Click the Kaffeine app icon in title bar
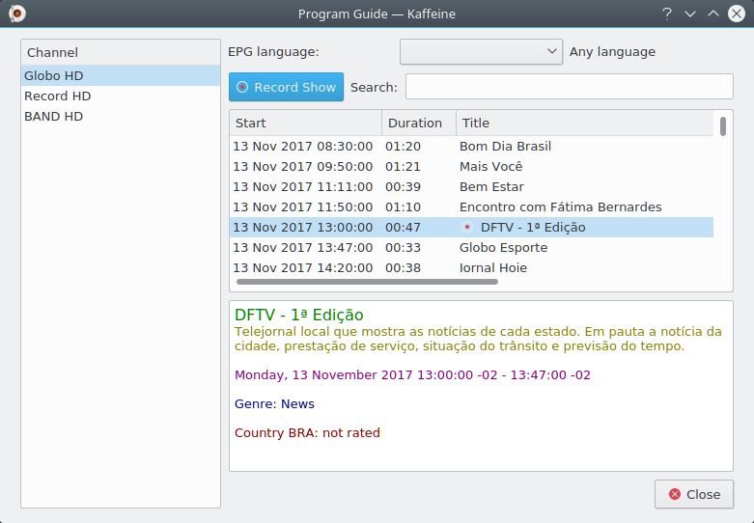This screenshot has height=523, width=754. click(17, 14)
